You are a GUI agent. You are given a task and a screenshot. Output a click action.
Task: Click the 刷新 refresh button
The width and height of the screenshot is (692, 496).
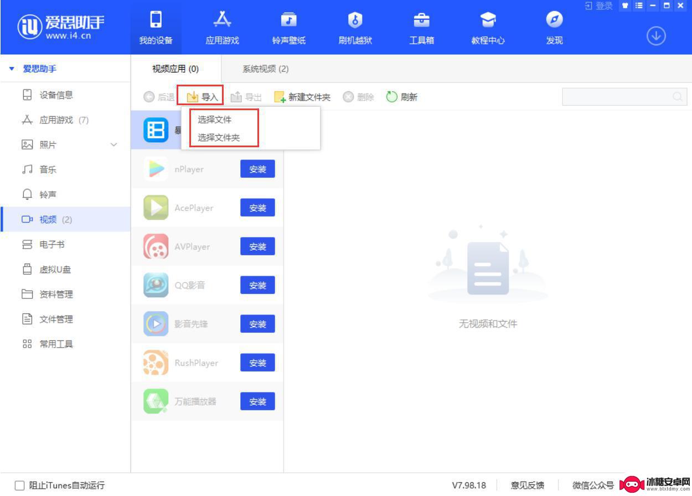point(402,97)
